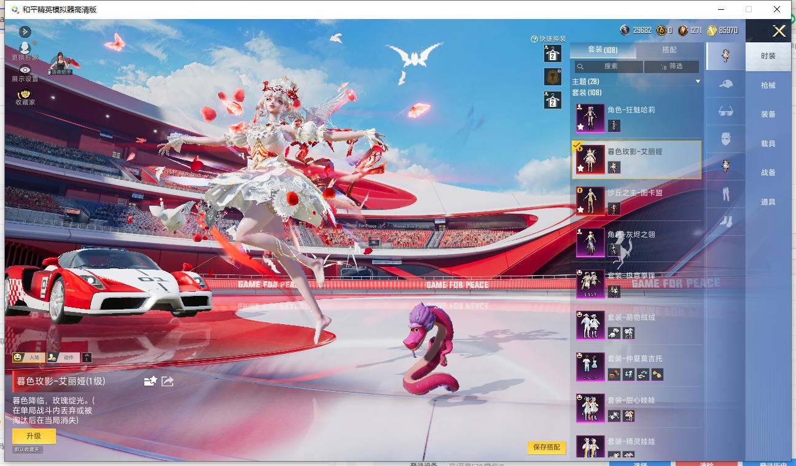Click the 保存搭配 save button
Screen dimensions: 796x466
coord(547,448)
